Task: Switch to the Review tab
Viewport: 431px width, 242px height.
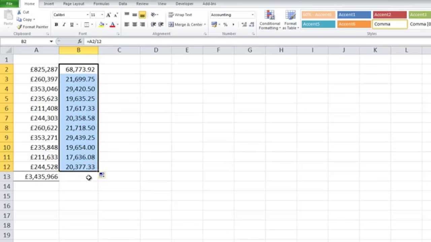Action: click(142, 4)
